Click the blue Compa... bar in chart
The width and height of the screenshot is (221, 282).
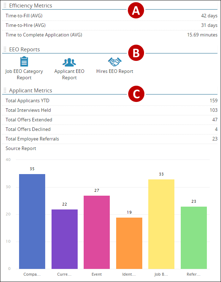32,221
